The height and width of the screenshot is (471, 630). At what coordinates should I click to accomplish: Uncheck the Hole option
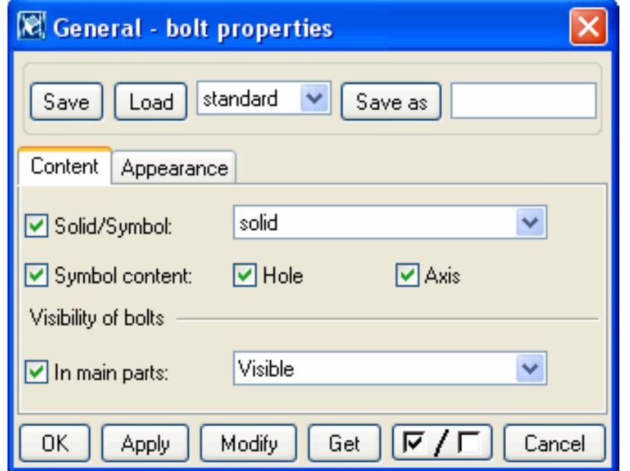pos(242,277)
